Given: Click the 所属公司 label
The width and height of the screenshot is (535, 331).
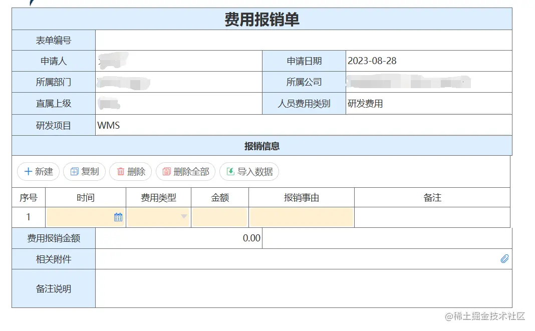Looking at the screenshot, I should coord(304,82).
